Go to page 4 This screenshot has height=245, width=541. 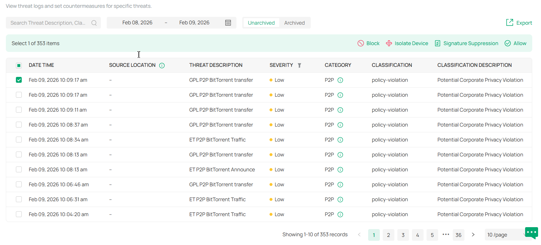(418, 235)
